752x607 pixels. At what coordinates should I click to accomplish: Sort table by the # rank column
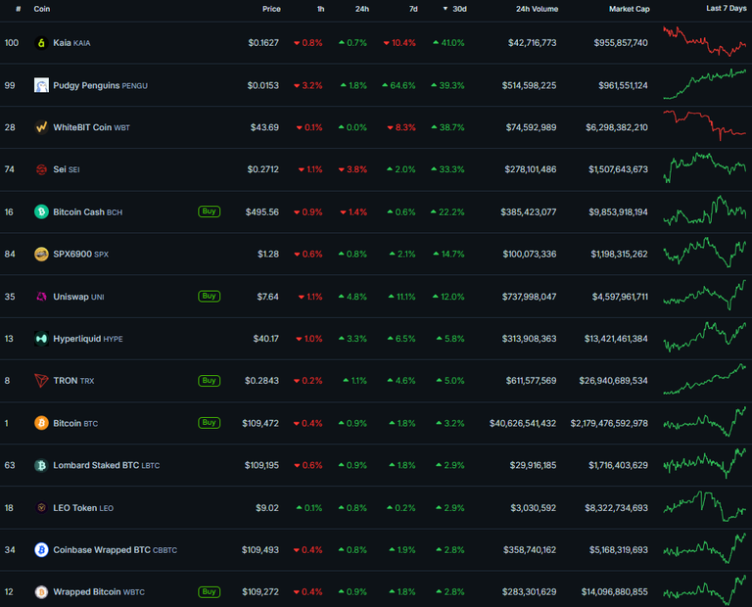(19, 9)
